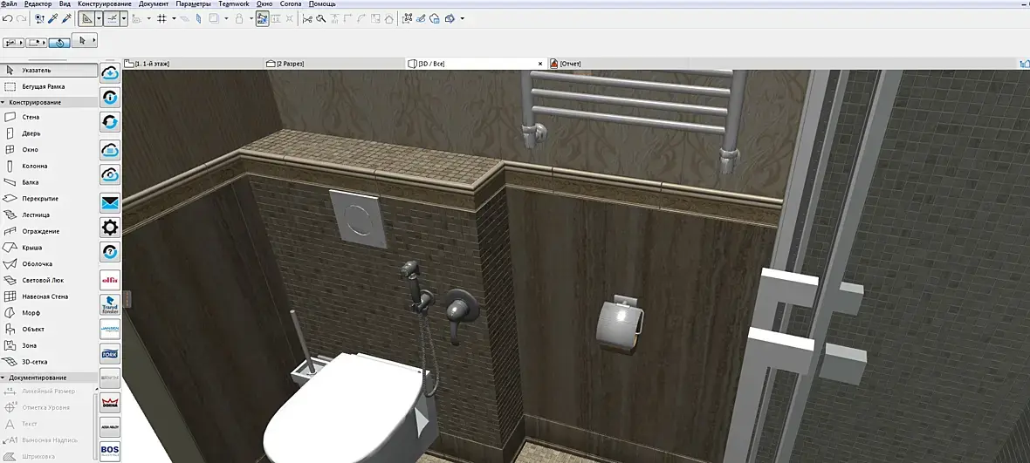1030x463 pixels.
Task: Open the Документ menu
Action: [154, 4]
